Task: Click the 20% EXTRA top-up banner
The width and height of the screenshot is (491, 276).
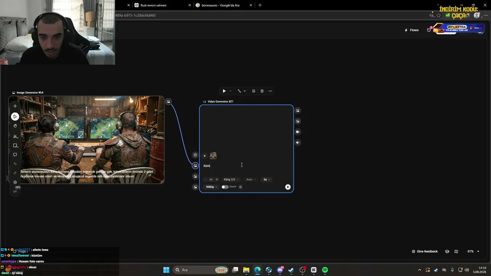Action: point(458,29)
